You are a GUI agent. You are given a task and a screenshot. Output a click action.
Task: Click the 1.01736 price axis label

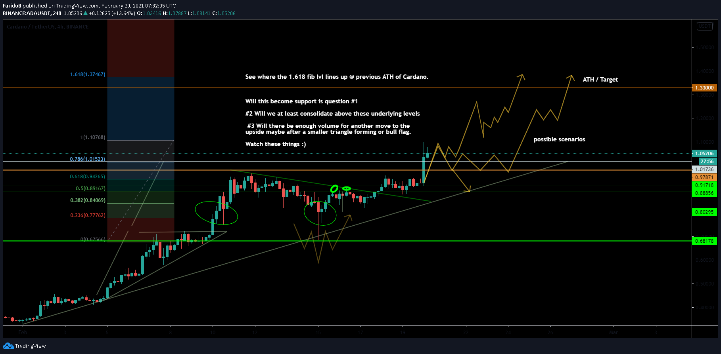click(x=704, y=169)
